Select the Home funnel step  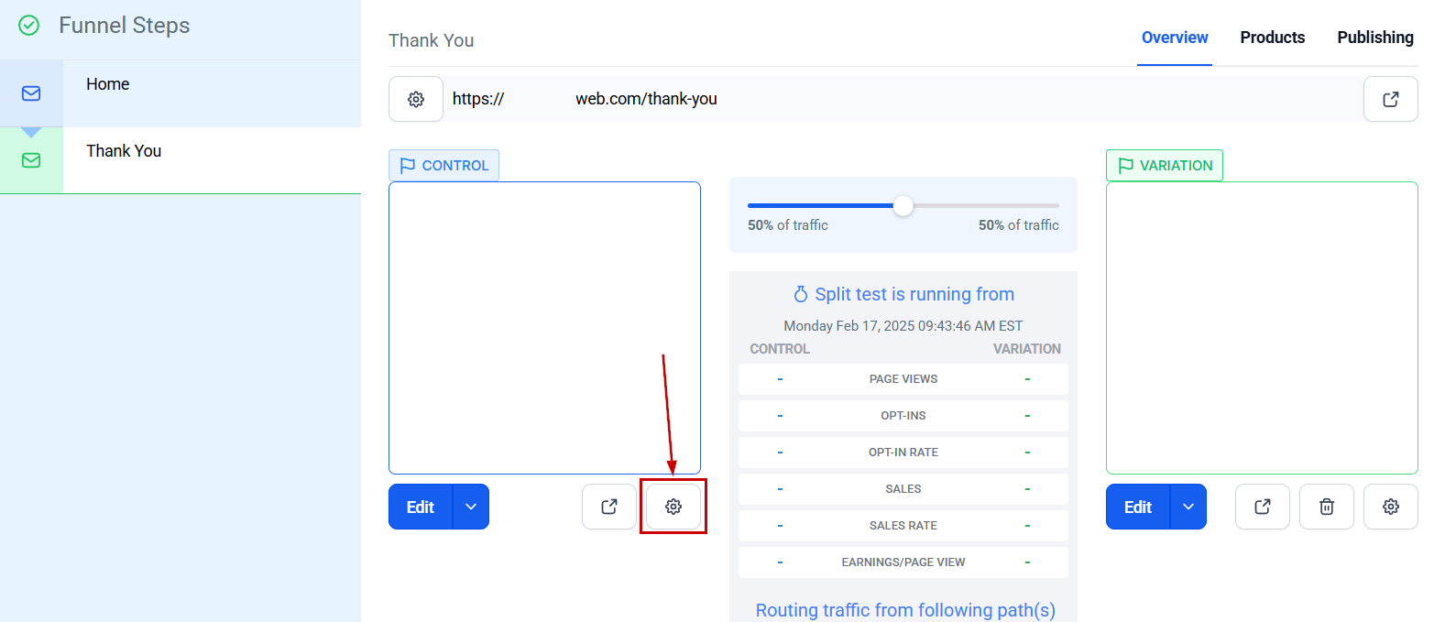pos(181,93)
